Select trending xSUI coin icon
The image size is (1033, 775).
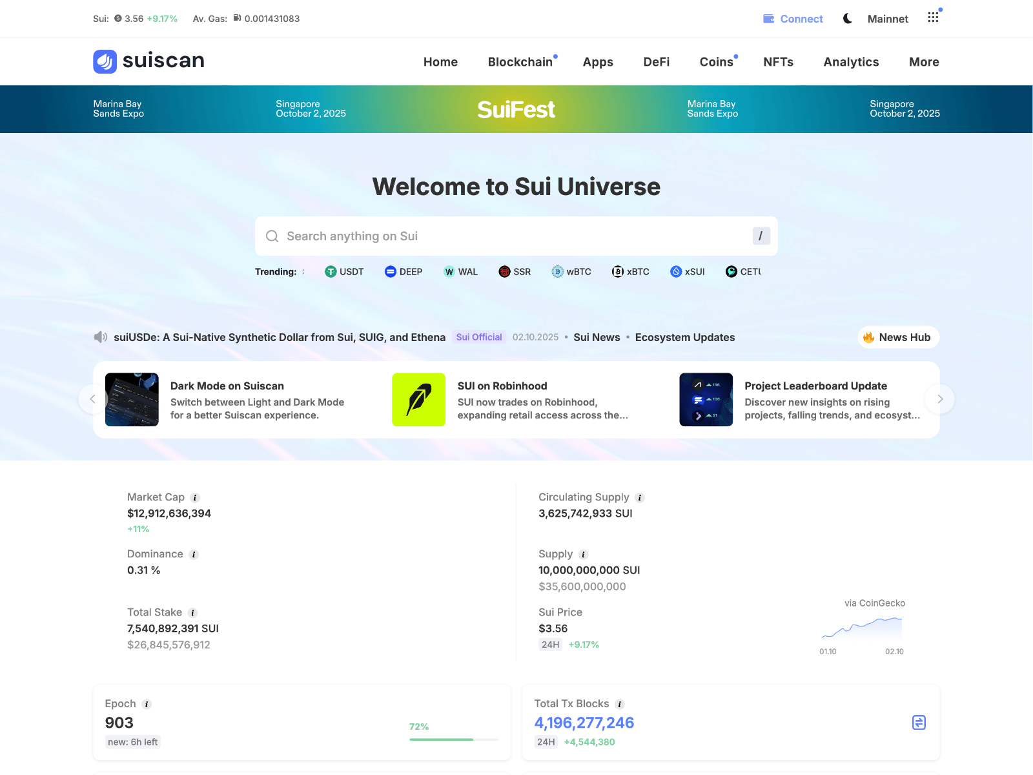pyautogui.click(x=676, y=272)
